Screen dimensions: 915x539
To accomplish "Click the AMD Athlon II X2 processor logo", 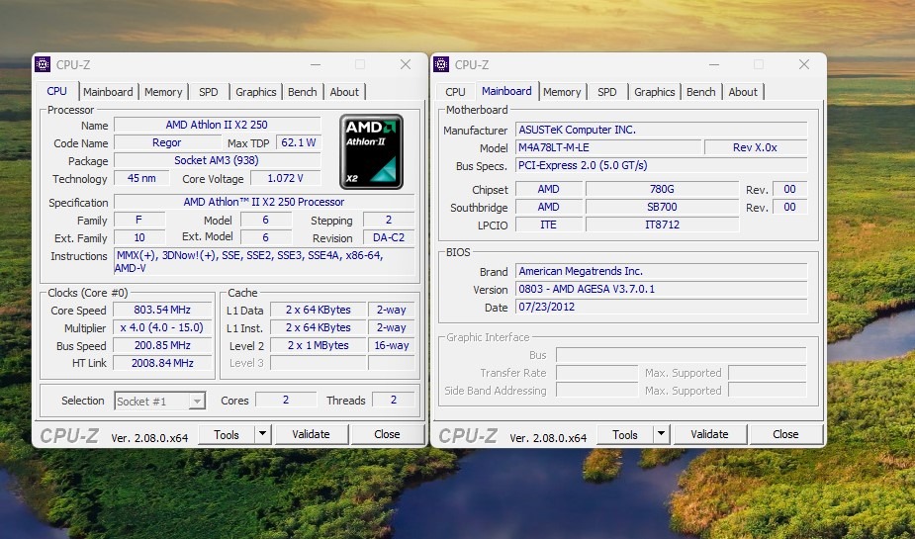I will [371, 151].
